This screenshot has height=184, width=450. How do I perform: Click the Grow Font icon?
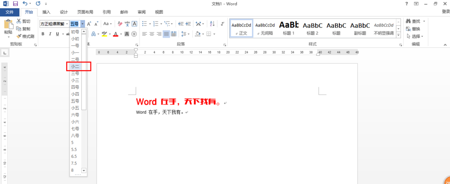tap(89, 24)
